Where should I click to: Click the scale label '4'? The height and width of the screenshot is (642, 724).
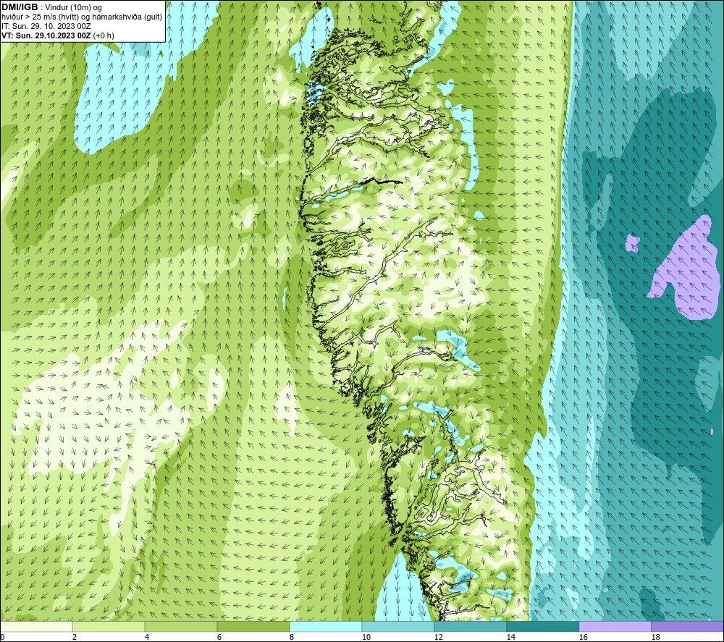click(x=147, y=638)
